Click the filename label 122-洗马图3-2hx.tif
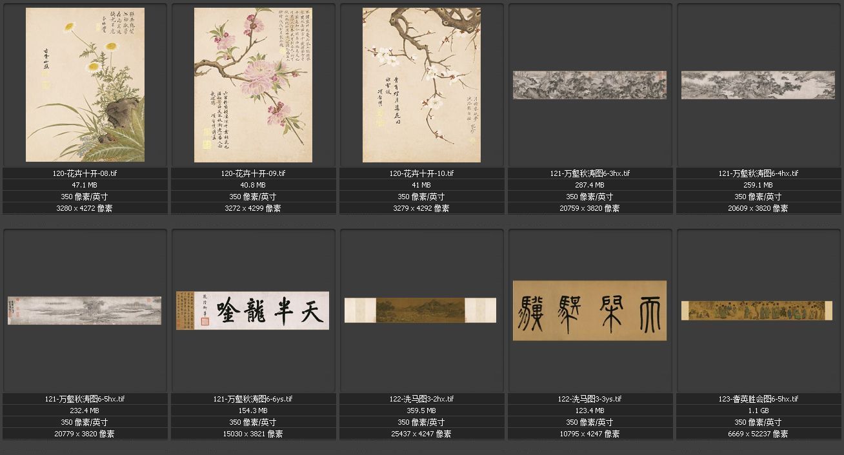Viewport: 844px width, 455px height. coord(421,399)
